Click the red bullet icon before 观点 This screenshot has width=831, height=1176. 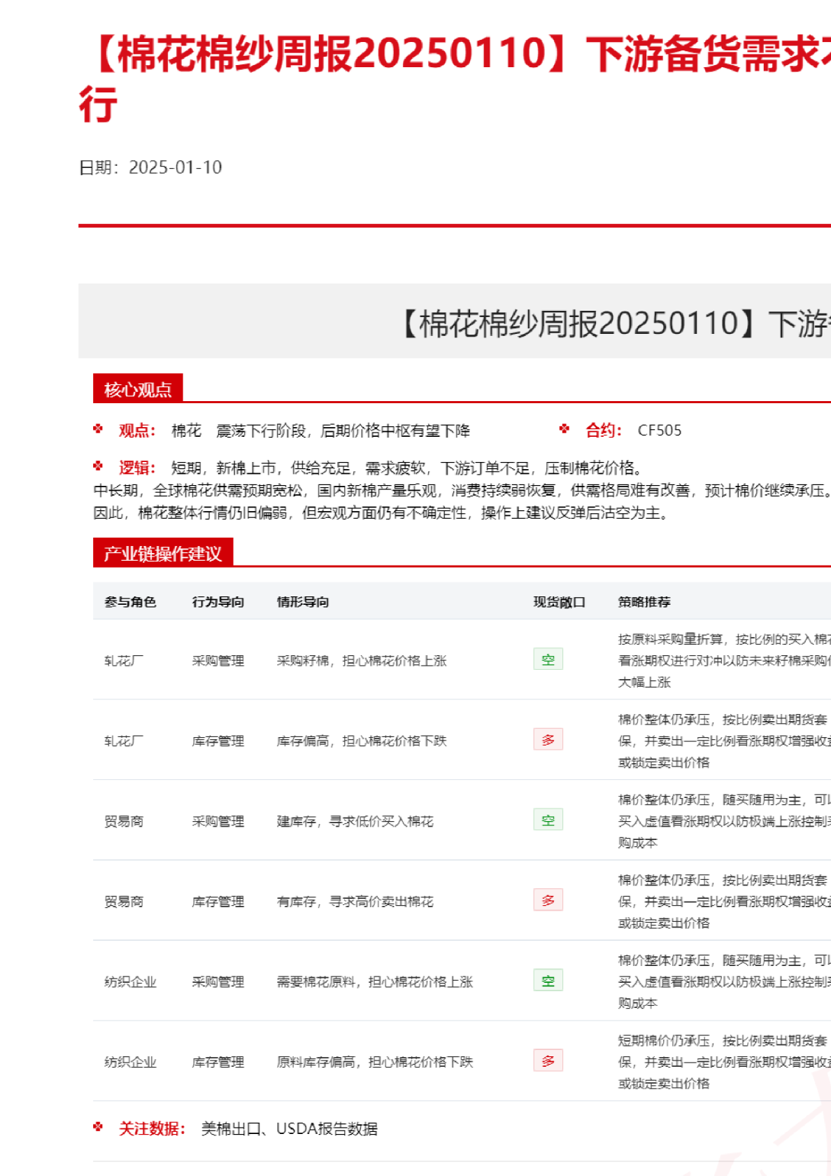pos(98,429)
